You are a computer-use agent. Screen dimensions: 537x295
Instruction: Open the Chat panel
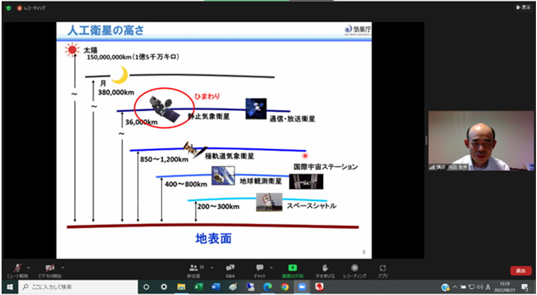(260, 269)
